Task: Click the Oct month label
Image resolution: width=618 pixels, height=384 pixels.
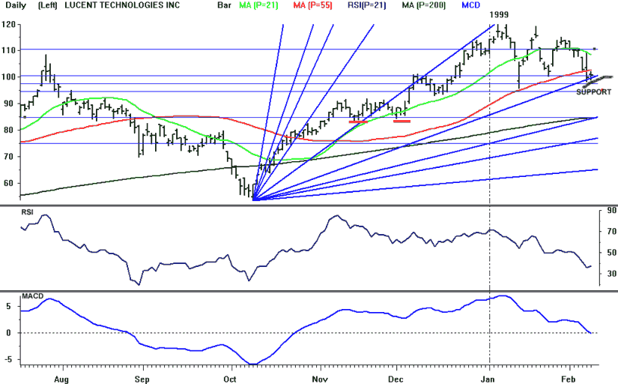Action: point(230,379)
